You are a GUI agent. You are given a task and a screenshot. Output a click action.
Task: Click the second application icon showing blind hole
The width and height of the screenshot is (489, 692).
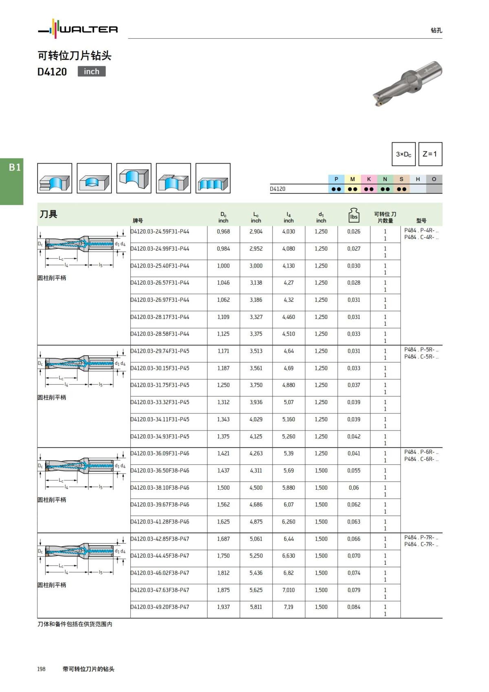click(x=94, y=178)
